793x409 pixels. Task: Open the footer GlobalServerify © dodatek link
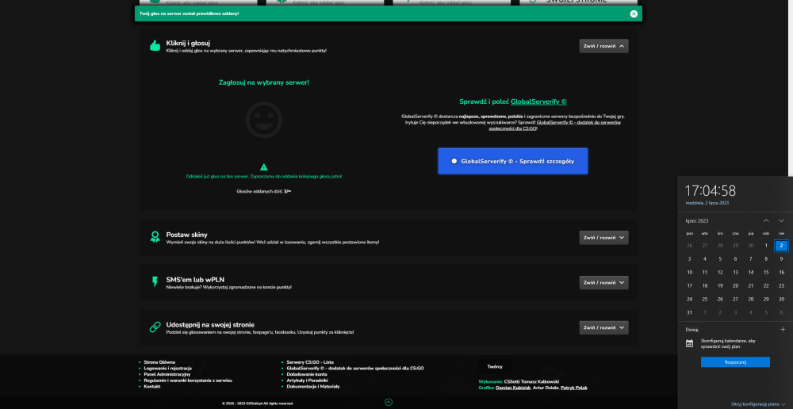click(x=355, y=368)
